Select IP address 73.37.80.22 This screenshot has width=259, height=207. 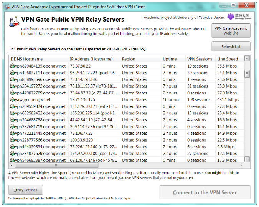point(80,66)
